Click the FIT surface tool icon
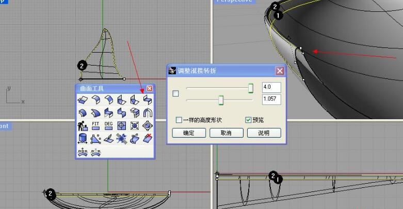 (95, 125)
